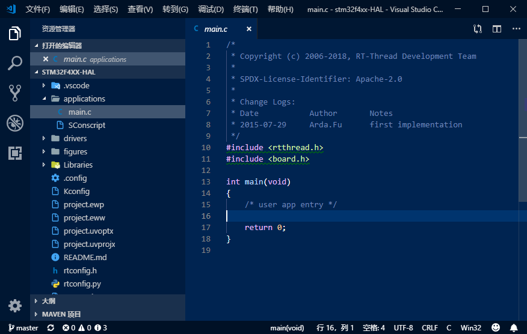The width and height of the screenshot is (527, 334).
Task: Open rtconfig.h header file
Action: click(x=108, y=270)
